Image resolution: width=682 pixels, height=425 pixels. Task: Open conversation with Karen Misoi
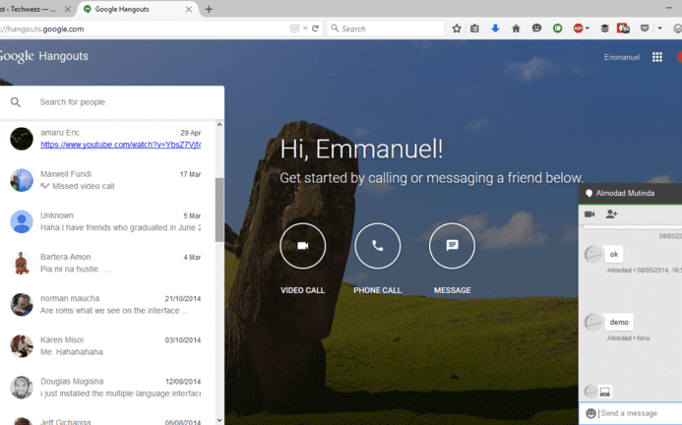107,346
